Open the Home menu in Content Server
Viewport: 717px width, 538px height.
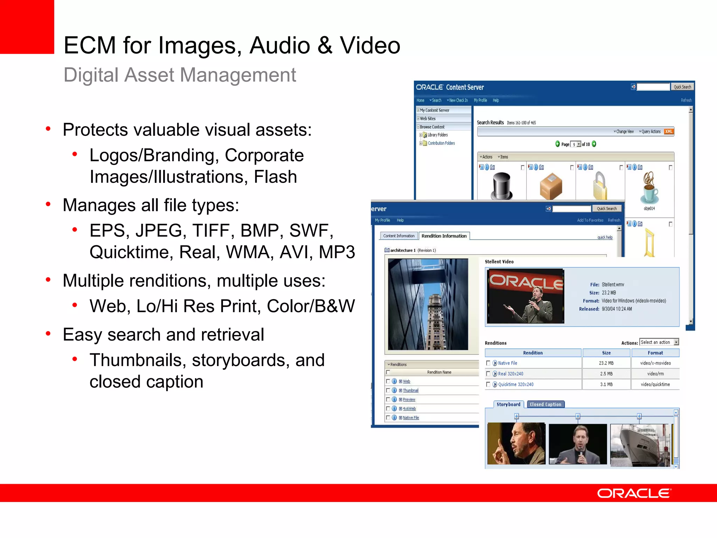click(420, 101)
